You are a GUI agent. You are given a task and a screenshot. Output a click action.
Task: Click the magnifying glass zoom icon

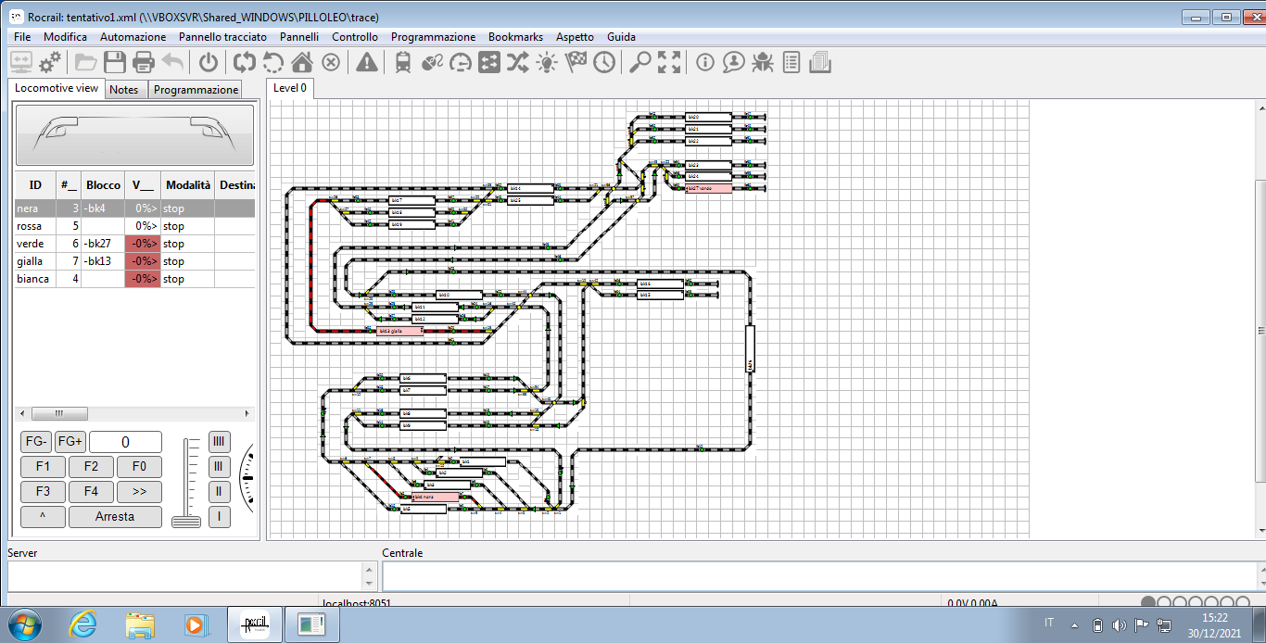point(639,62)
